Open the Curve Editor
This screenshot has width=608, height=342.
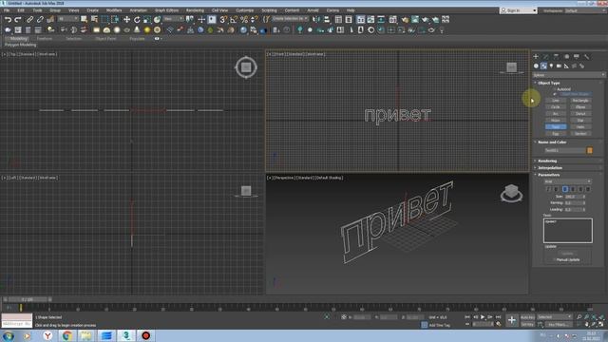370,19
